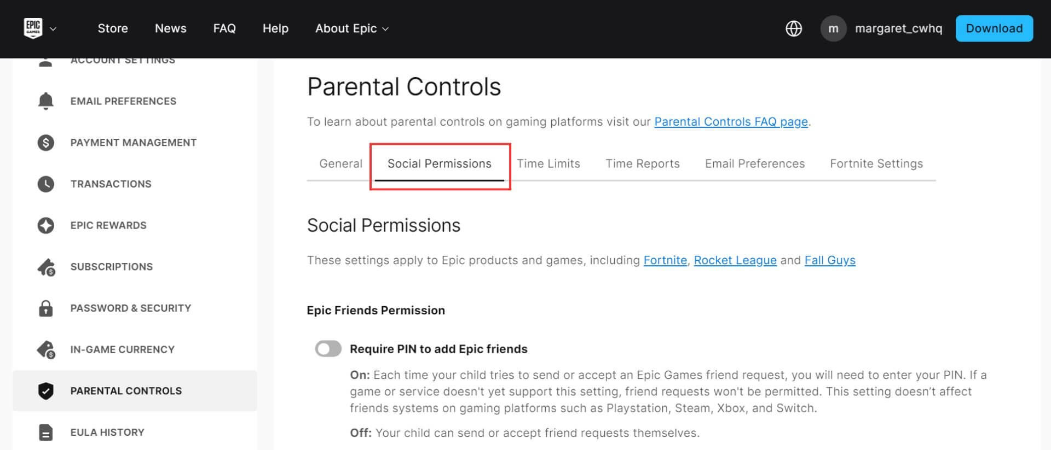1051x450 pixels.
Task: Click the lock icon for Password & Security
Action: click(x=46, y=308)
